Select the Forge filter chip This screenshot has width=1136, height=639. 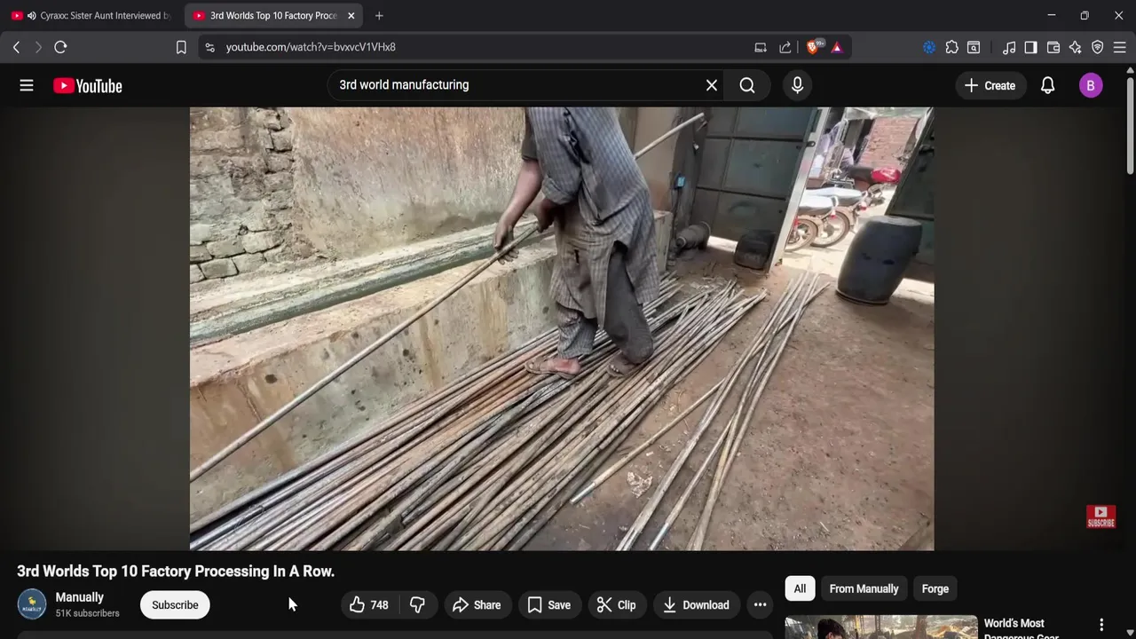935,588
